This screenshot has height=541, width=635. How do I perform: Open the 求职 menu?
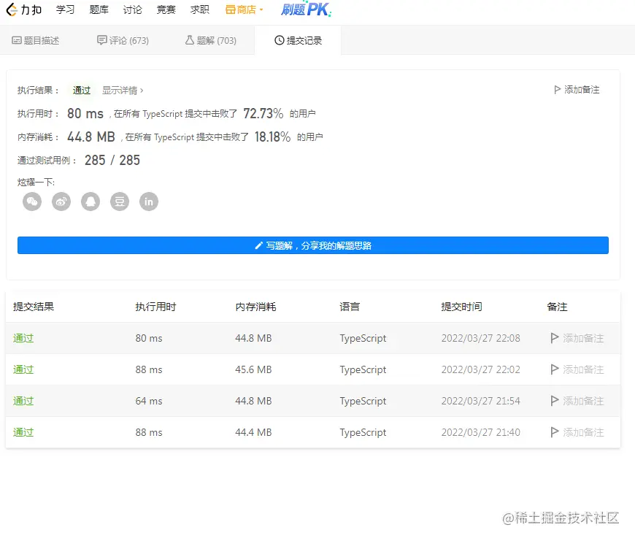pyautogui.click(x=200, y=9)
